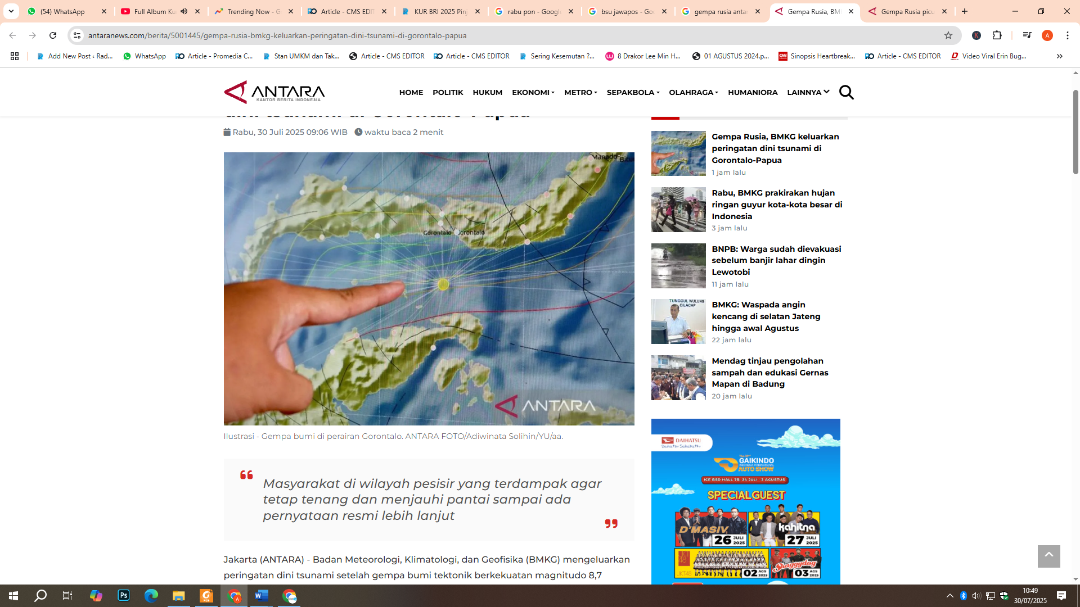Click the scroll-to-top arrow button

pyautogui.click(x=1048, y=556)
